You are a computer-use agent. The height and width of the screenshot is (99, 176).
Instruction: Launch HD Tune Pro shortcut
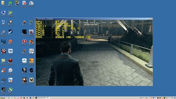pyautogui.click(x=10, y=23)
